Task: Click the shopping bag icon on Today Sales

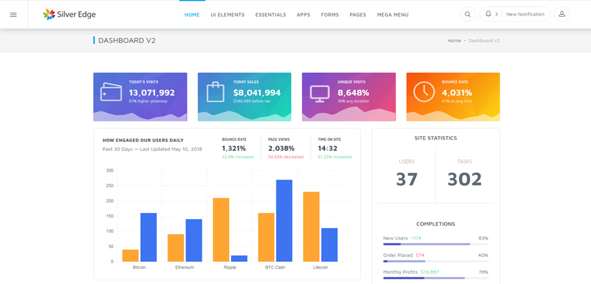Action: click(215, 92)
